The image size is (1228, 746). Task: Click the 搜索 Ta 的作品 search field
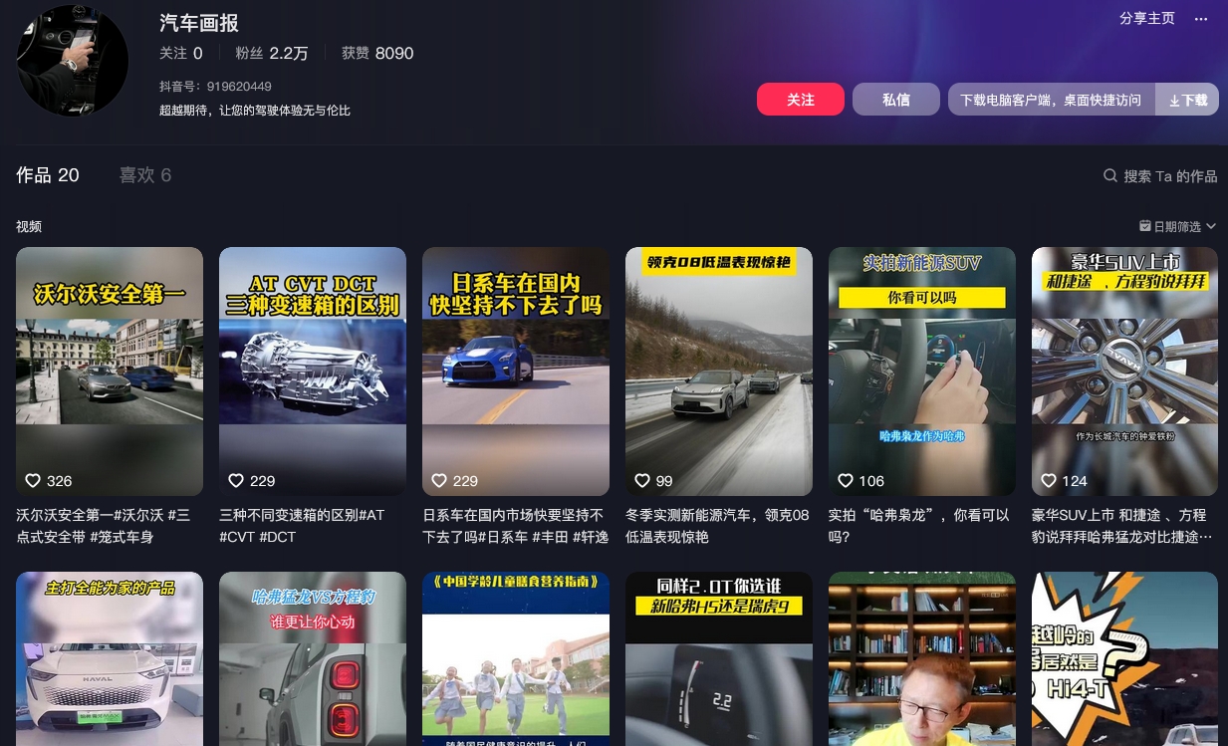tap(1160, 175)
